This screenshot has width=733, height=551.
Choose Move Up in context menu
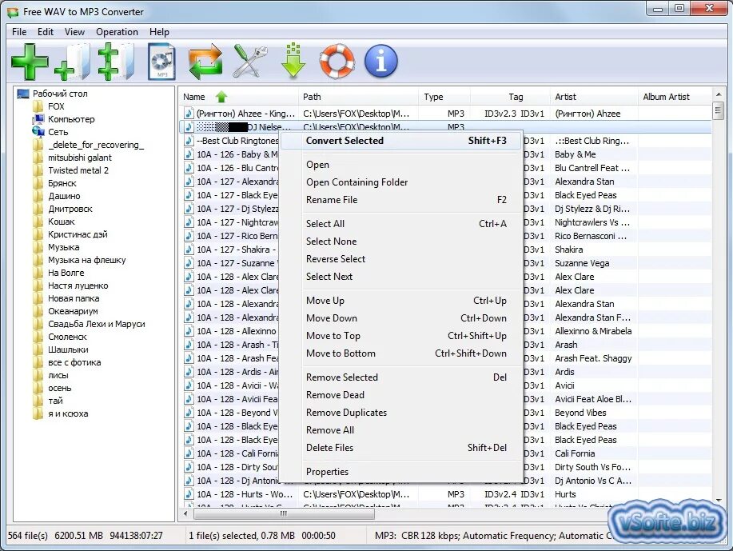401,300
